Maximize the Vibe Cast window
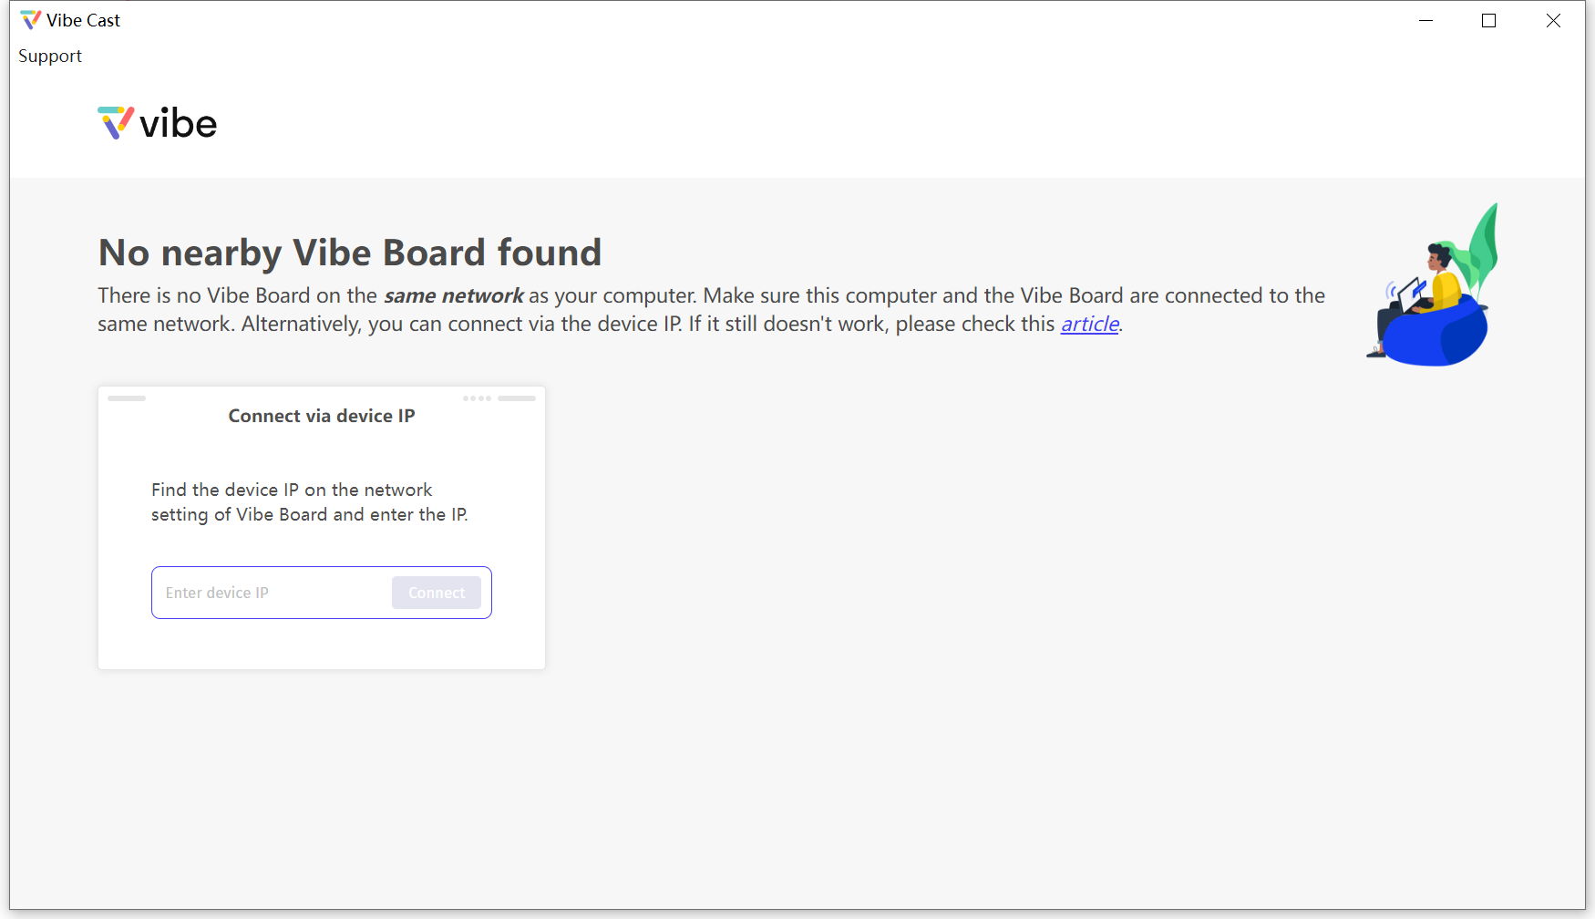Screen dimensions: 1595x919 tap(1489, 20)
